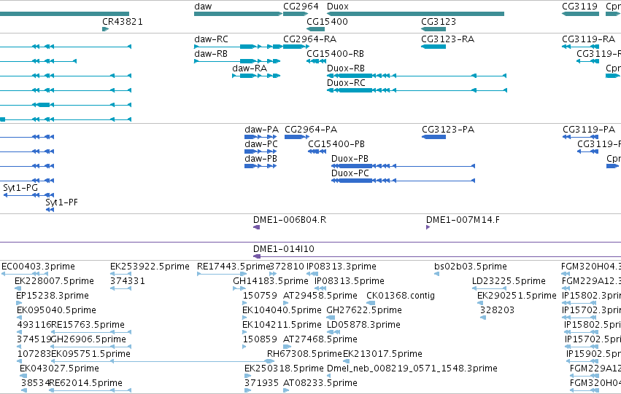Open the daw-RB transcript
Image resolution: width=621 pixels, height=394 pixels.
coord(237,61)
